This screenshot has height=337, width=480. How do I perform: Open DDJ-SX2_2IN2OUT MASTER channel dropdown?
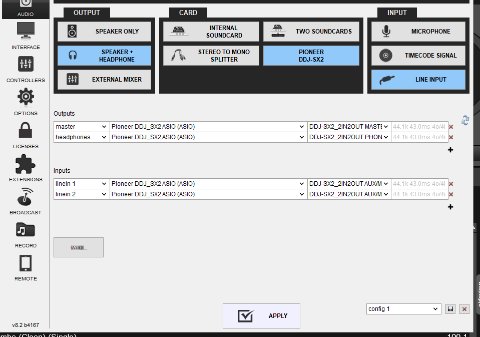(349, 127)
